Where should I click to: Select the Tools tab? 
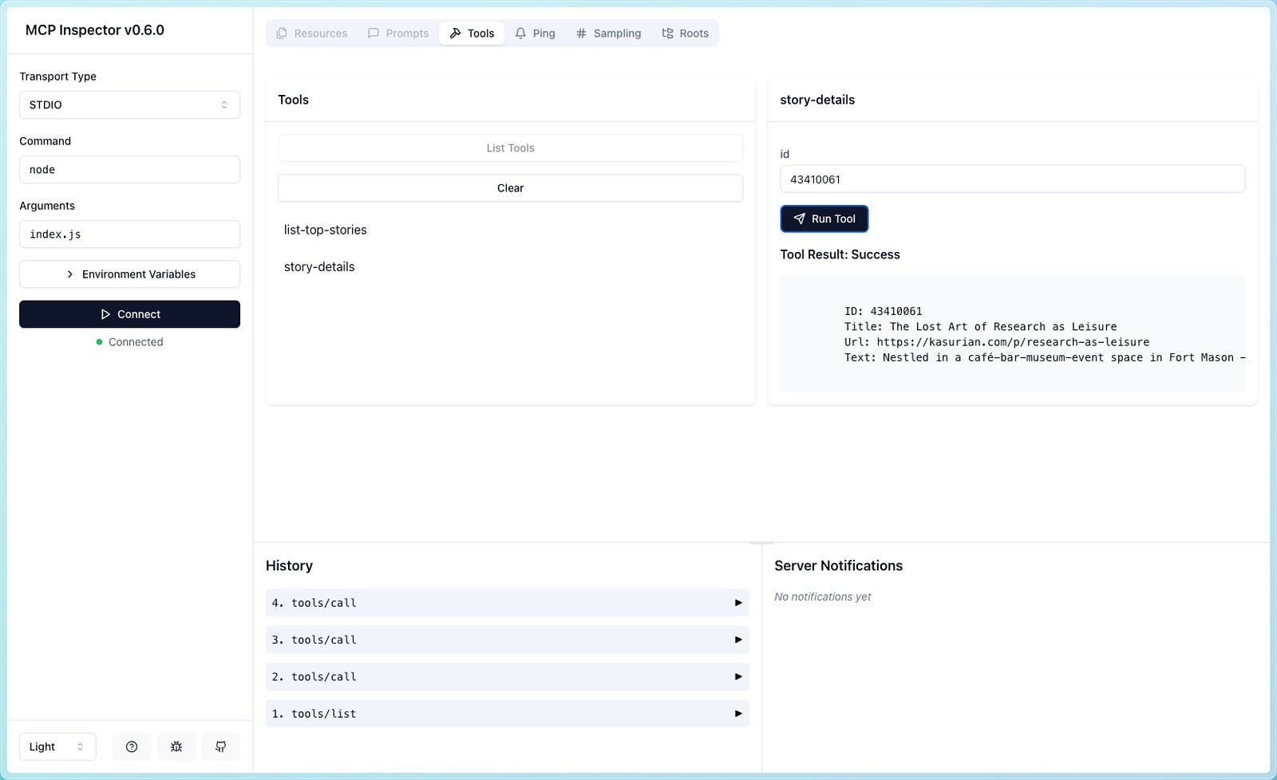pos(472,33)
